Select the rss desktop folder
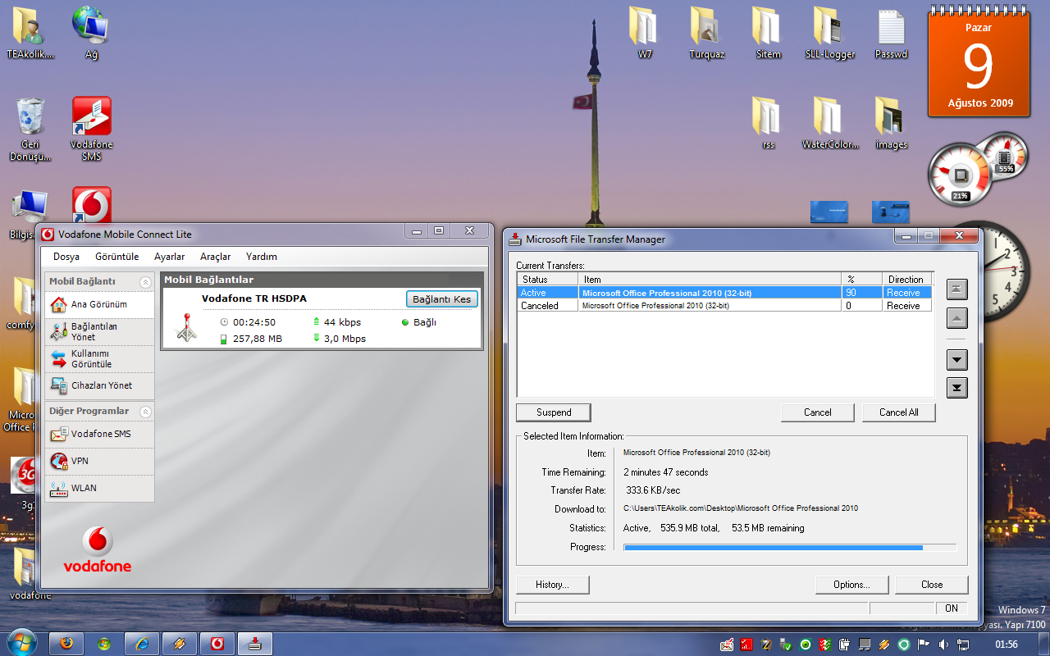Image resolution: width=1050 pixels, height=656 pixels. point(768,123)
